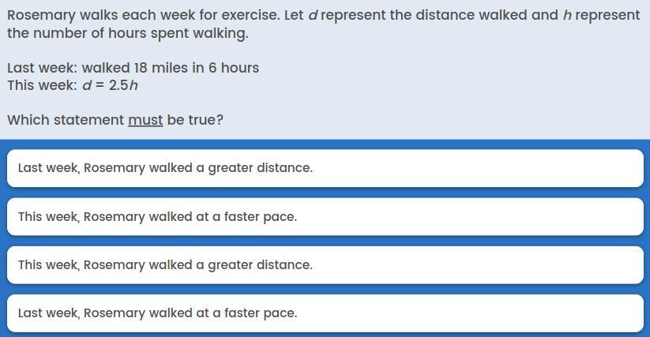Click the word "walked" before "18 miles"
650x337 pixels.
(x=106, y=68)
